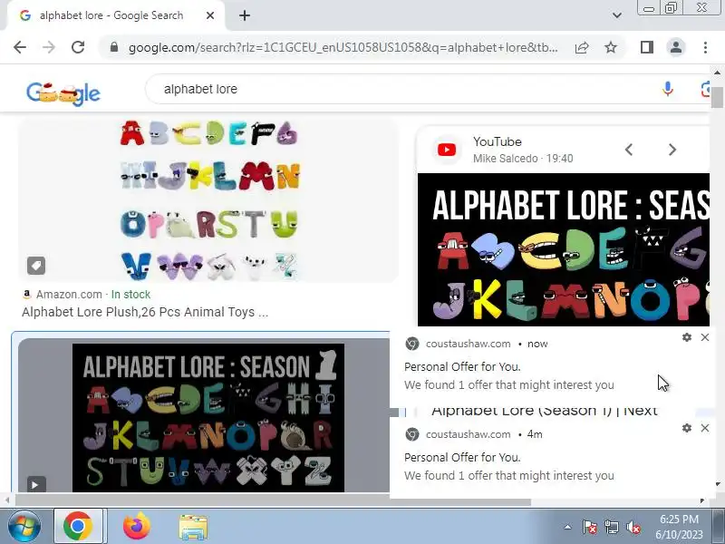The image size is (725, 544).
Task: Open Windows Explorer from the taskbar
Action: point(193,528)
